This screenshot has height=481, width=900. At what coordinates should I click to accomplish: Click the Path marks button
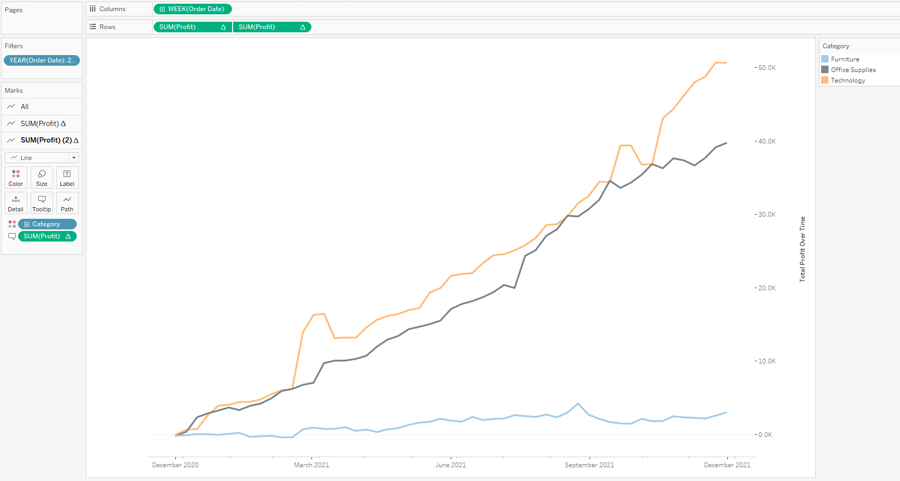pos(67,203)
